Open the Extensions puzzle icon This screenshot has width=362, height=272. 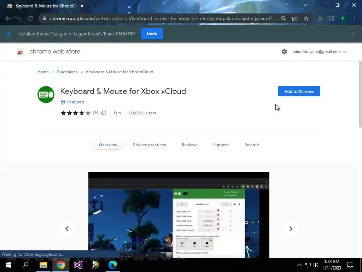coord(320,18)
